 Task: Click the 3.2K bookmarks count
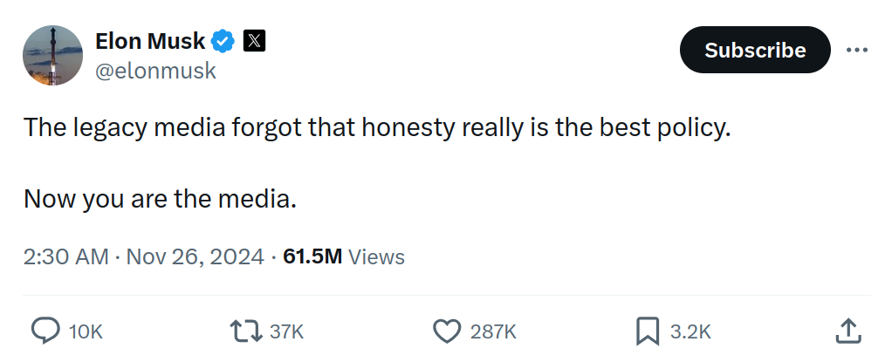tap(690, 331)
